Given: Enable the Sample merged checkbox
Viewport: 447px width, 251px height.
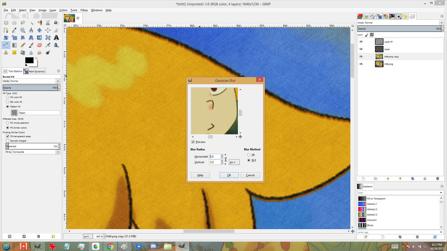Looking at the screenshot, I should (7, 141).
